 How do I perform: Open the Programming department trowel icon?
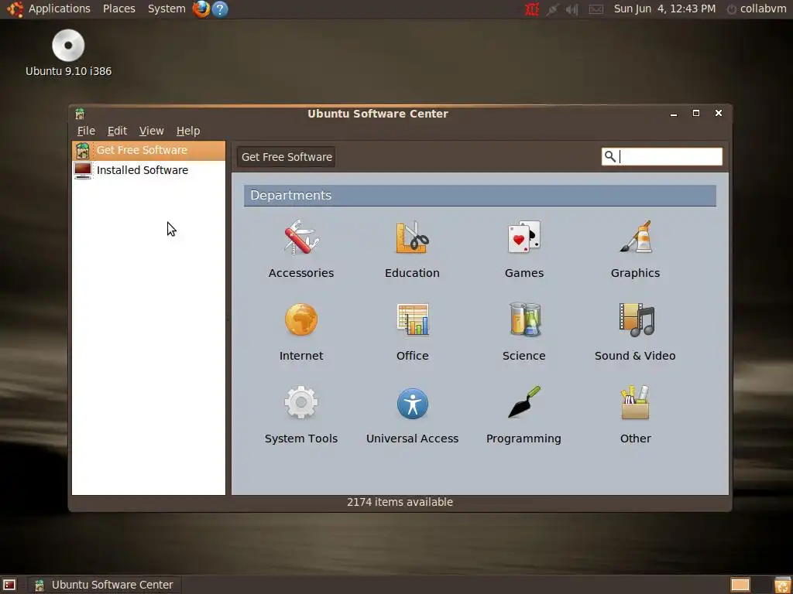524,402
